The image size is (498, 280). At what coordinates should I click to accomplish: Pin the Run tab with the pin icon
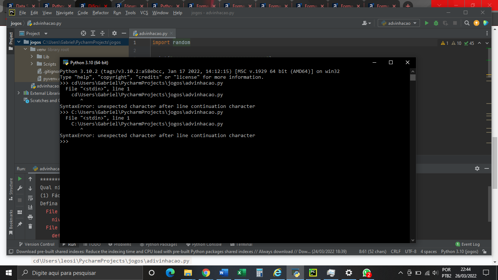[x=20, y=224]
